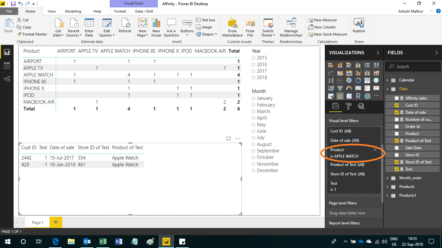Open the Format paint roller pane
Screen dimensions: 442x248
click(348, 106)
